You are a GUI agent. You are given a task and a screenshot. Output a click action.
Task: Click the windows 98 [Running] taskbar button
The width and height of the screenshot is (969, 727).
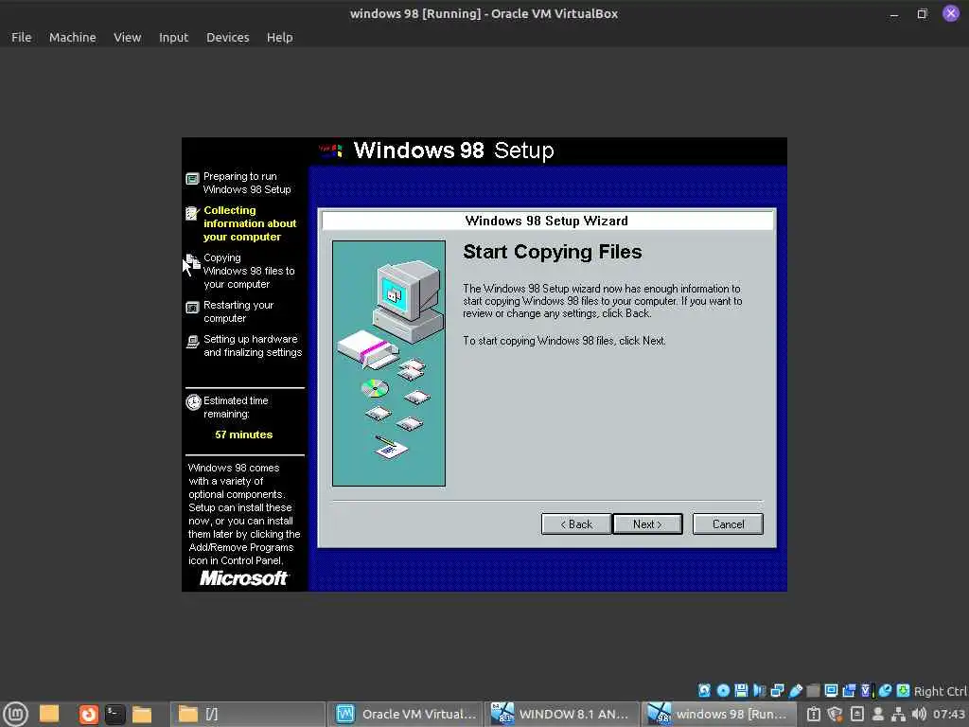click(x=717, y=714)
